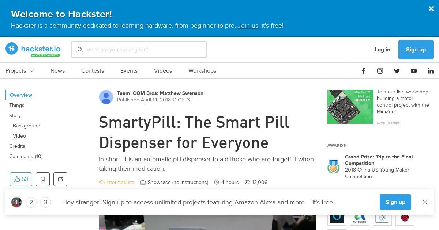Open the Videos page

pos(163,71)
